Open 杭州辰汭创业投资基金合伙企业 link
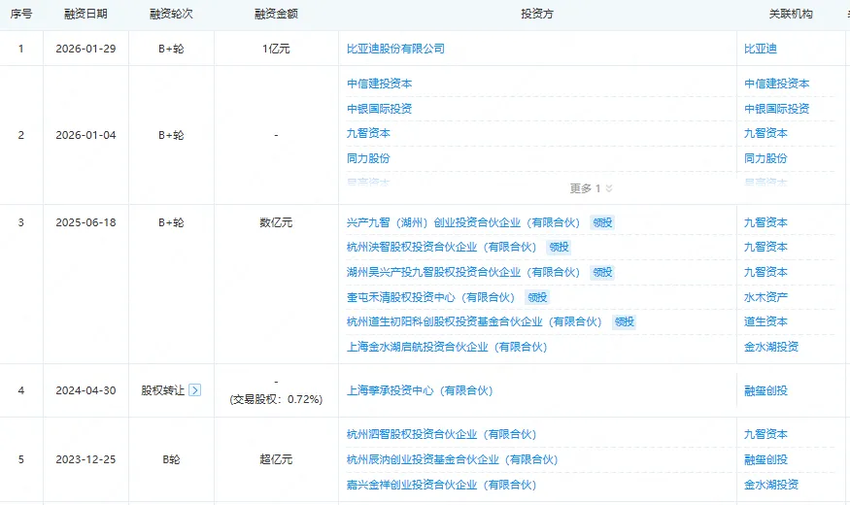The width and height of the screenshot is (850, 505). 453,460
